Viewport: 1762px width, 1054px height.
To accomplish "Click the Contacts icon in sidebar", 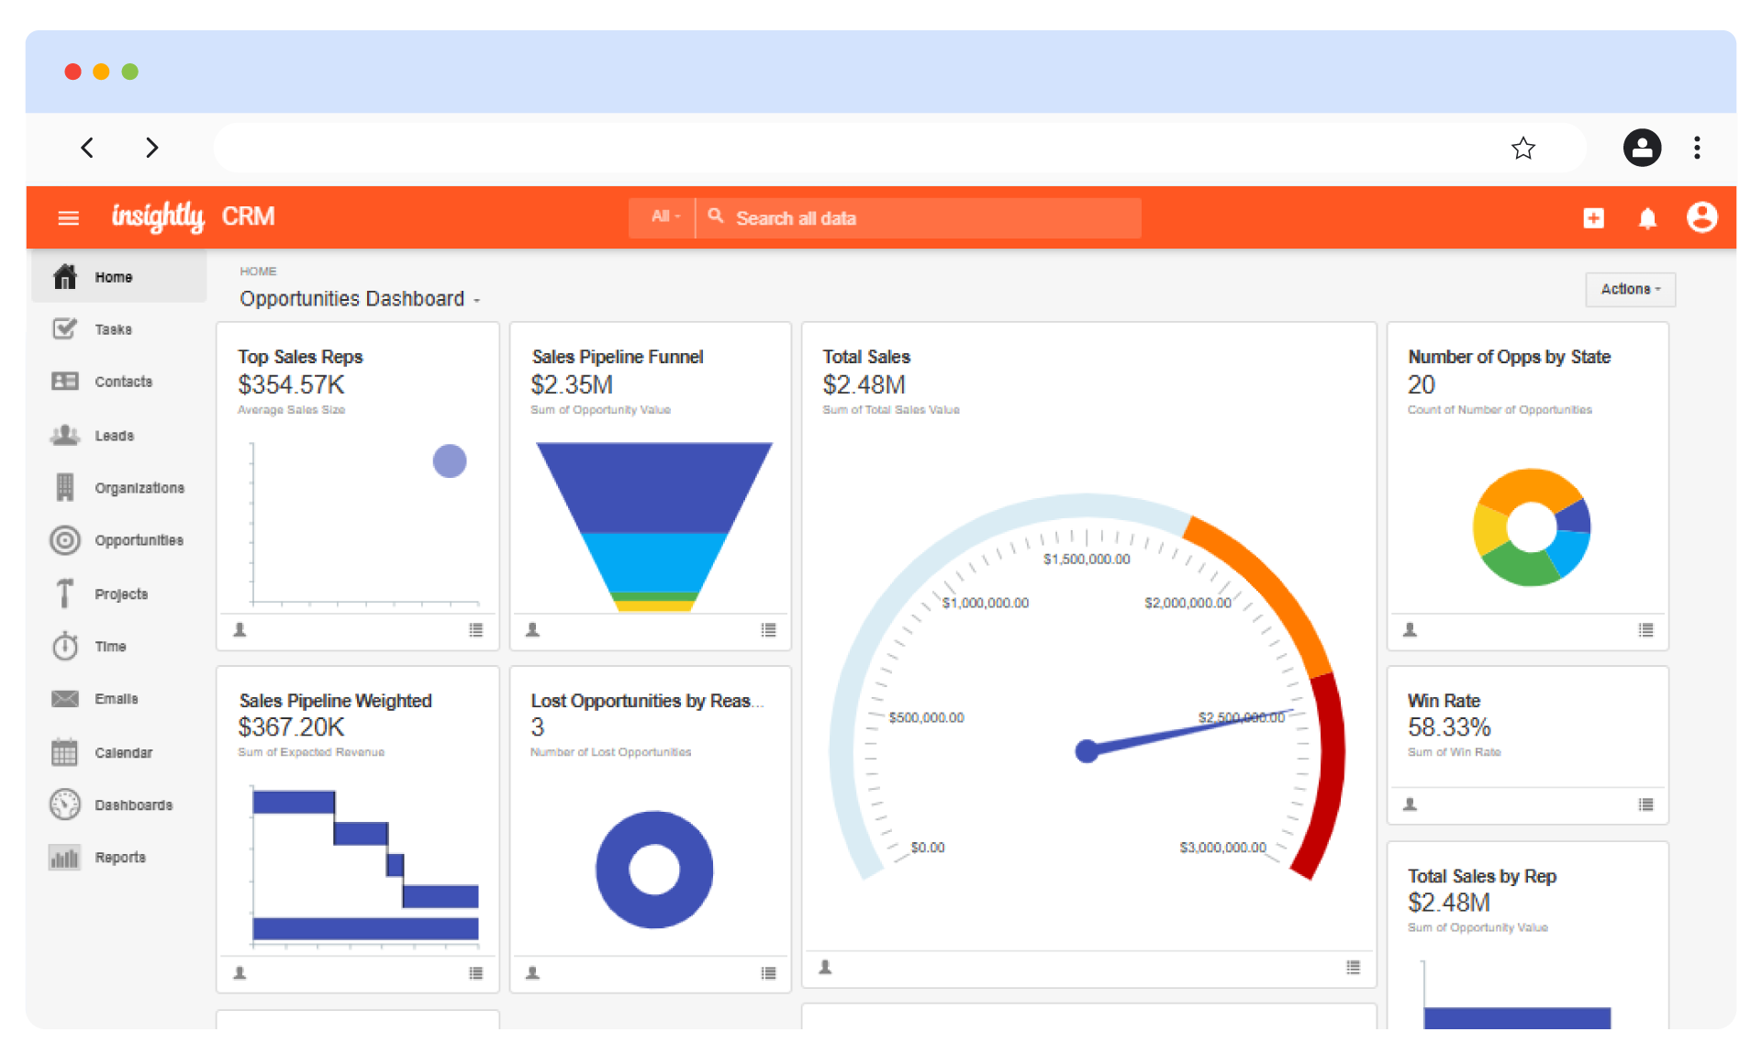I will (x=65, y=382).
